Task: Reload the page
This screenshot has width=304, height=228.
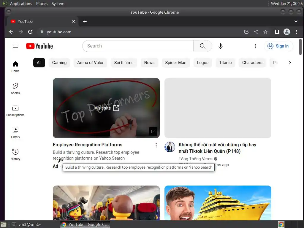Action: (x=30, y=32)
